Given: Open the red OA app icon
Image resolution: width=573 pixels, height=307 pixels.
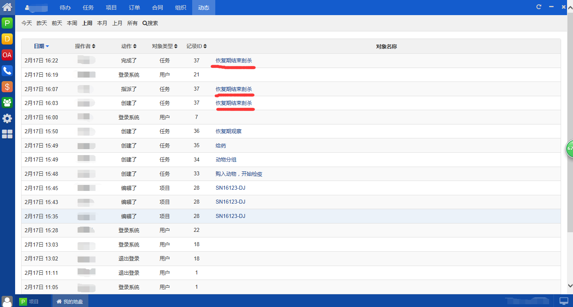Looking at the screenshot, I should [x=7, y=55].
